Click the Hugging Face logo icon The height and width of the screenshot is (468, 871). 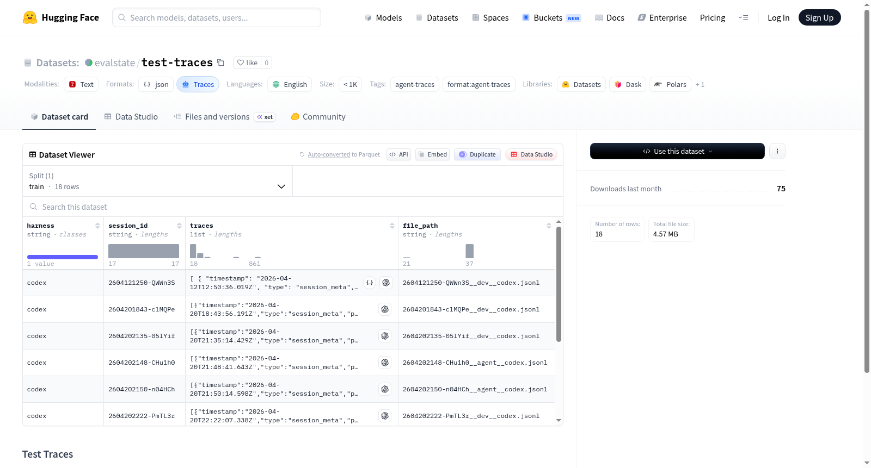coord(30,17)
